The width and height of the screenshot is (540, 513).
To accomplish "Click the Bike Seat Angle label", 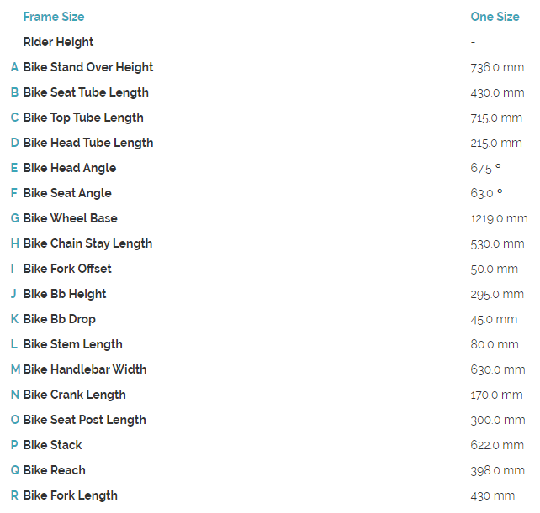I will tap(67, 193).
